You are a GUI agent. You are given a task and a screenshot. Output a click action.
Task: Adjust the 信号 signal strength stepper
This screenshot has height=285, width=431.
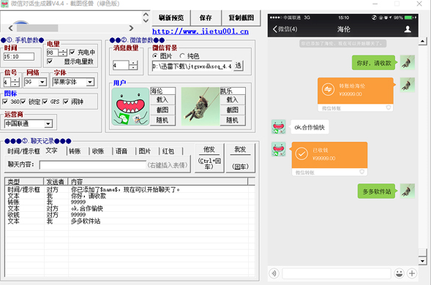click(x=15, y=82)
